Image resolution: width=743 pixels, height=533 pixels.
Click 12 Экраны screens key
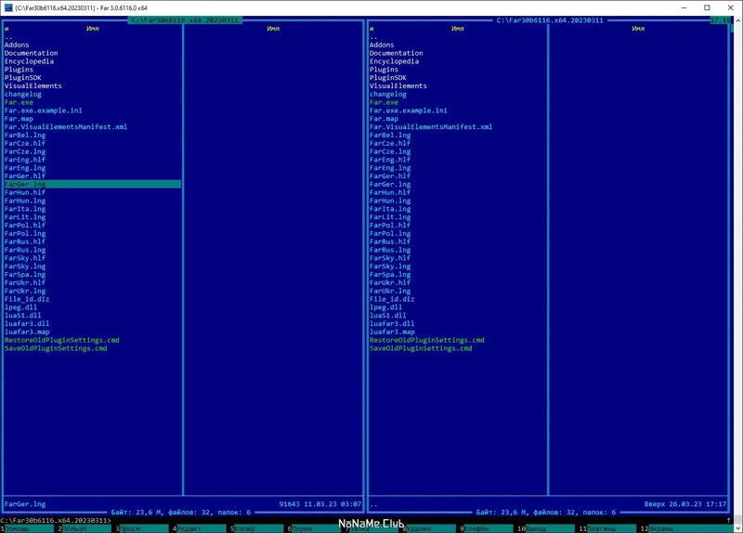click(x=685, y=528)
